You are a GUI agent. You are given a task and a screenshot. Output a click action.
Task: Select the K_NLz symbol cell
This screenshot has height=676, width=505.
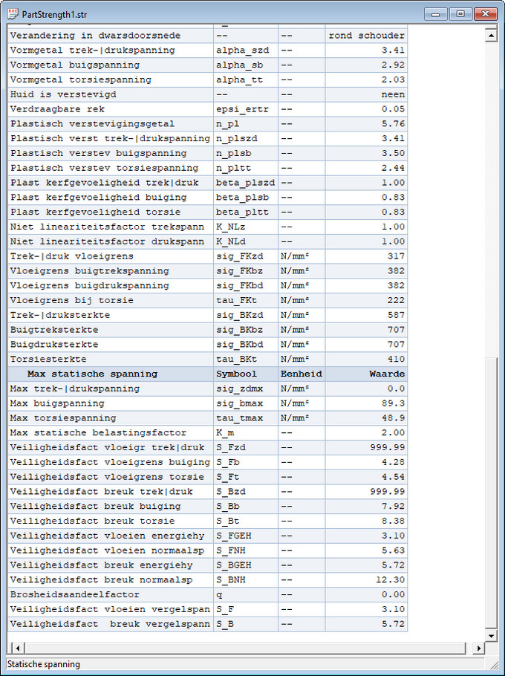click(246, 227)
